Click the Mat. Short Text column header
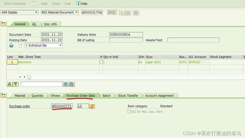This screenshot has height=138, width=245. [58, 57]
